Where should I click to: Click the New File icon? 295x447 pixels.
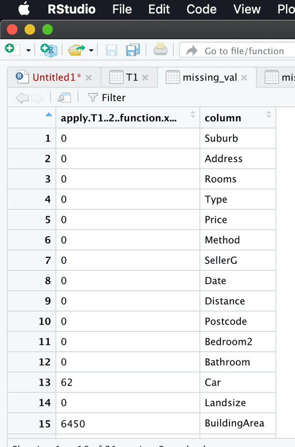click(12, 50)
